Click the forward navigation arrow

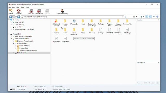[x=14, y=17]
